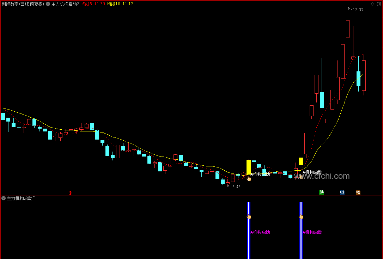Screen dimensions: 383x259
Task: Click the second magenta ★机构启动 label in the lower panel
Action: pyautogui.click(x=312, y=232)
